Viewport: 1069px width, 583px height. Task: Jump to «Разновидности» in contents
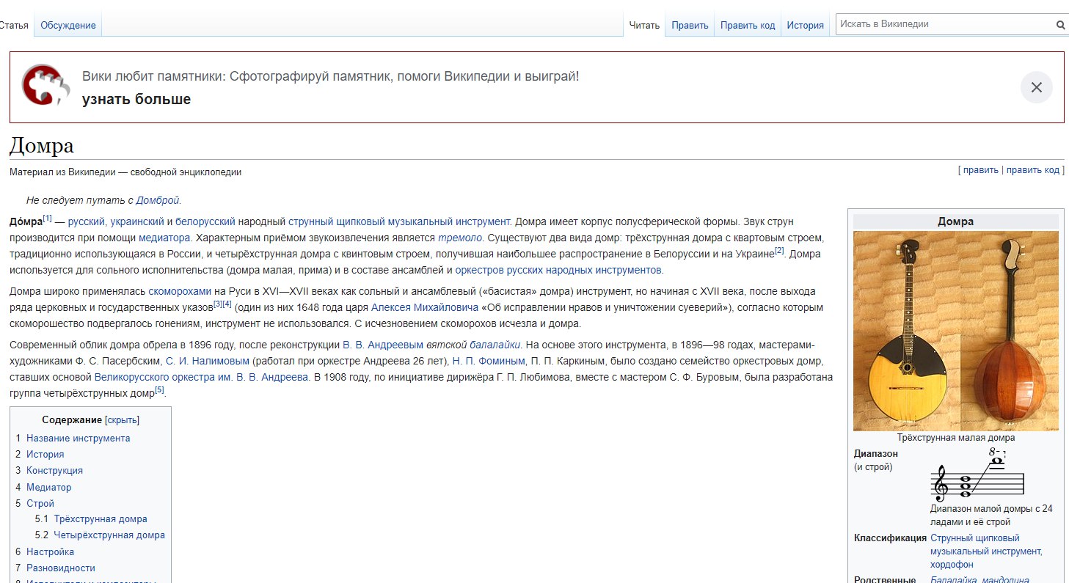pyautogui.click(x=60, y=568)
